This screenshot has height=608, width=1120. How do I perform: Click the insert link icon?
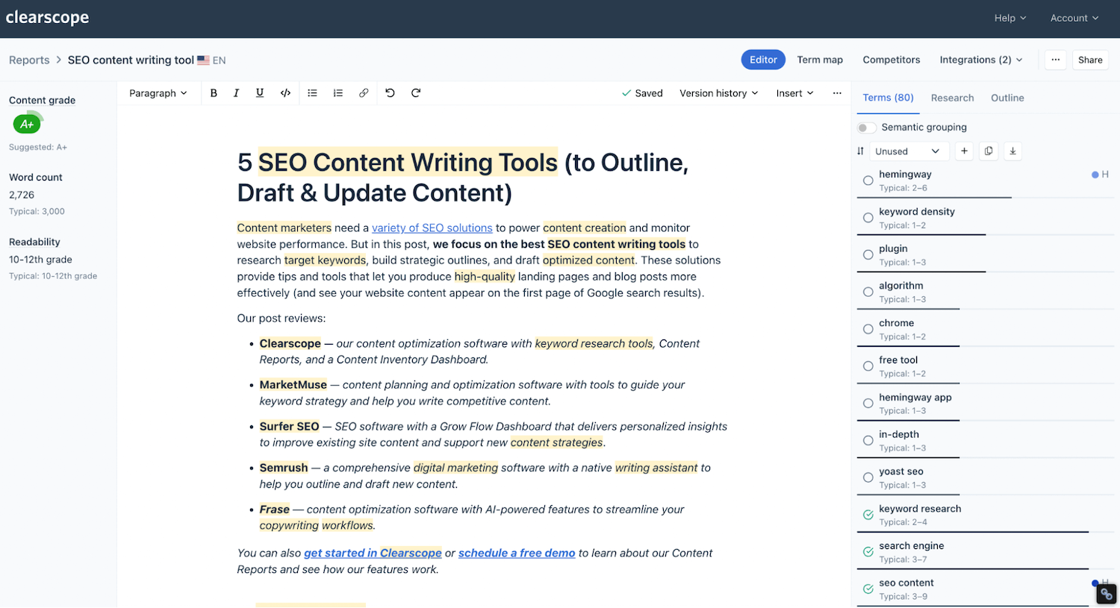coord(364,93)
